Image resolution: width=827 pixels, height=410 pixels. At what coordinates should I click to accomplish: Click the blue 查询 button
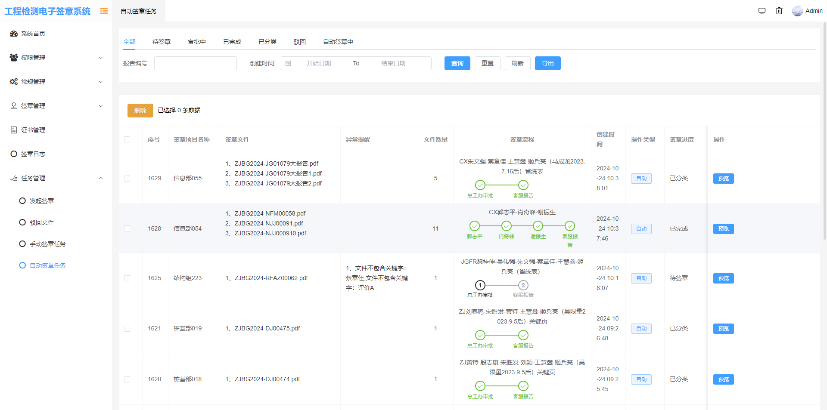coord(457,64)
